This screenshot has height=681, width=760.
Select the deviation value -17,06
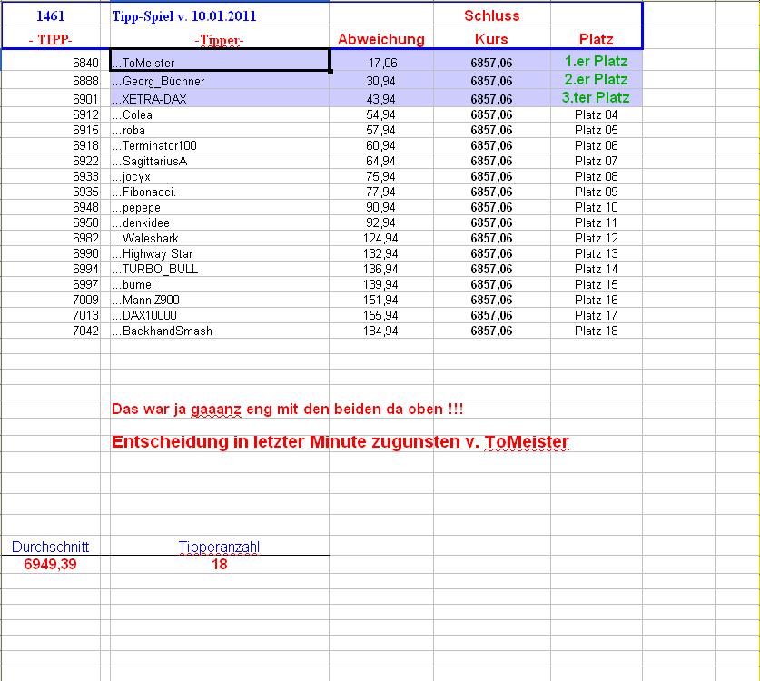tap(380, 63)
